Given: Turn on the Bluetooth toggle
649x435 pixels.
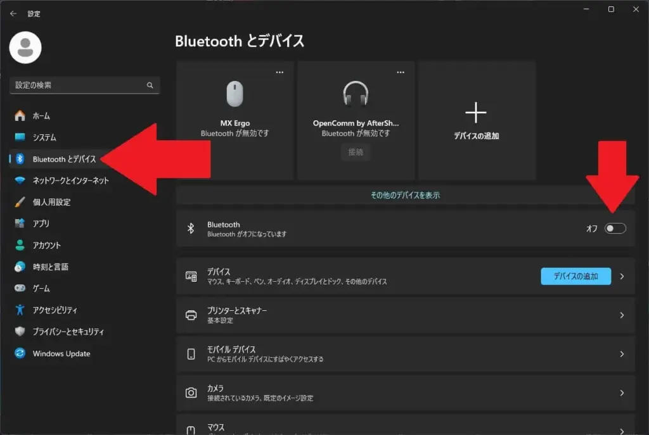Looking at the screenshot, I should click(x=615, y=229).
